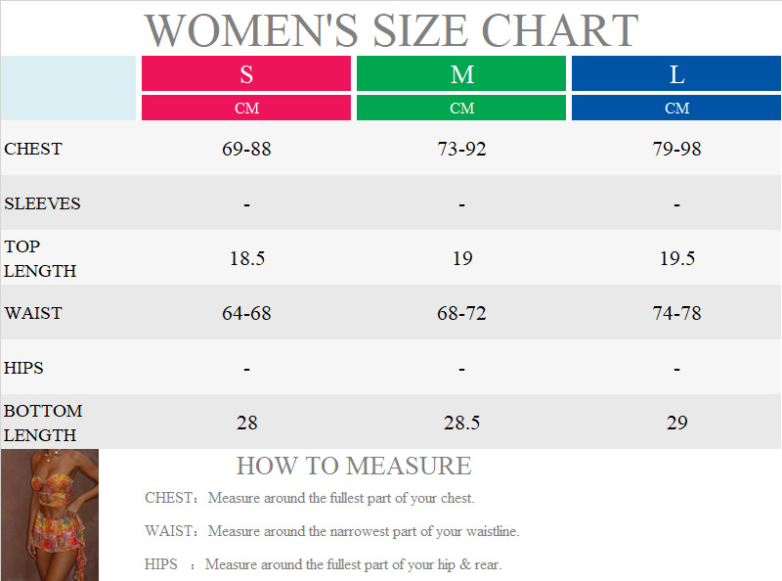Click the 74-78 waist value for size L

[676, 313]
